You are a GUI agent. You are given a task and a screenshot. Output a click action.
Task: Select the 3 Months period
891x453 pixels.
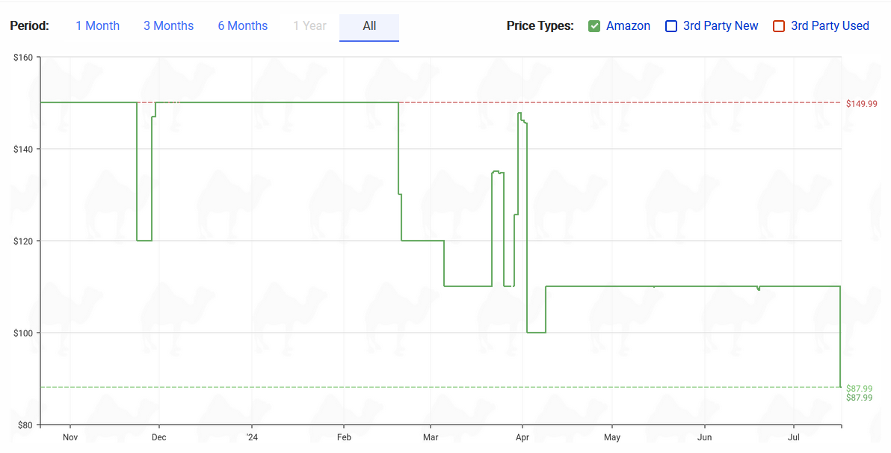click(x=169, y=26)
